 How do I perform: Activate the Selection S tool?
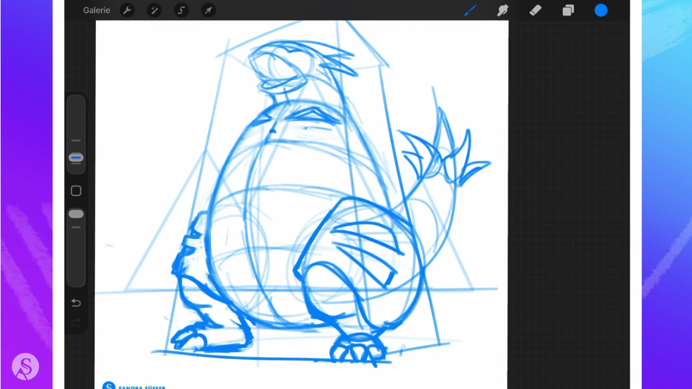click(181, 10)
